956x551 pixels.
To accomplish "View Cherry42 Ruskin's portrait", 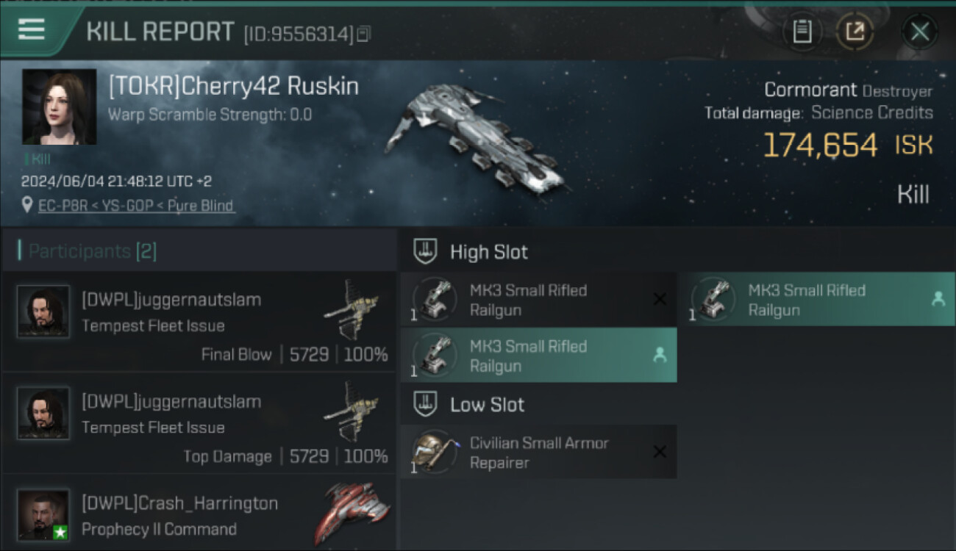I will point(59,107).
